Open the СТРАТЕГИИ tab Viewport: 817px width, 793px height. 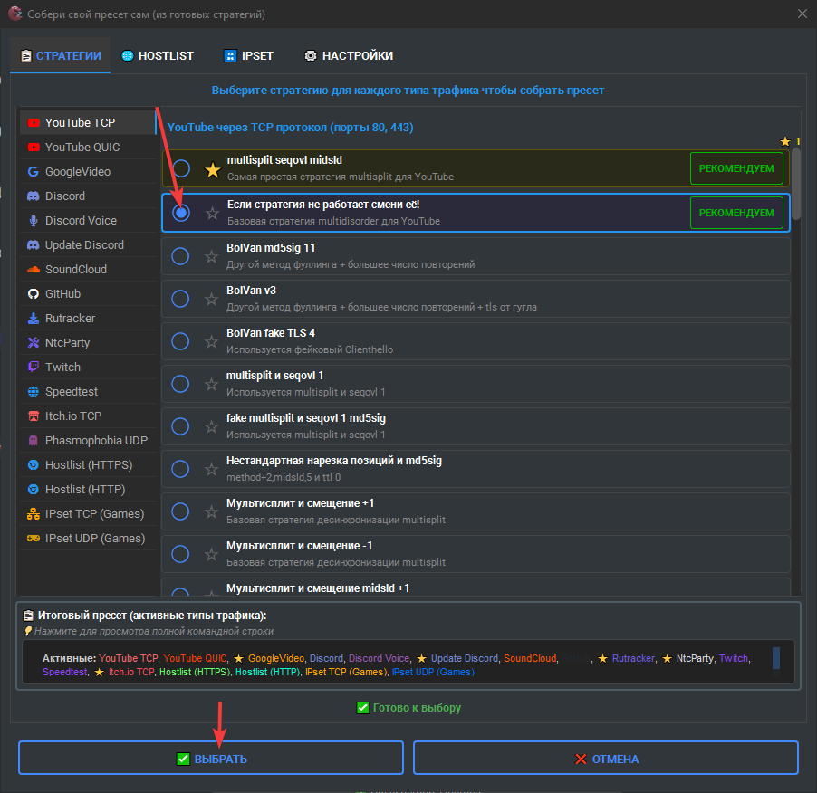pyautogui.click(x=61, y=56)
